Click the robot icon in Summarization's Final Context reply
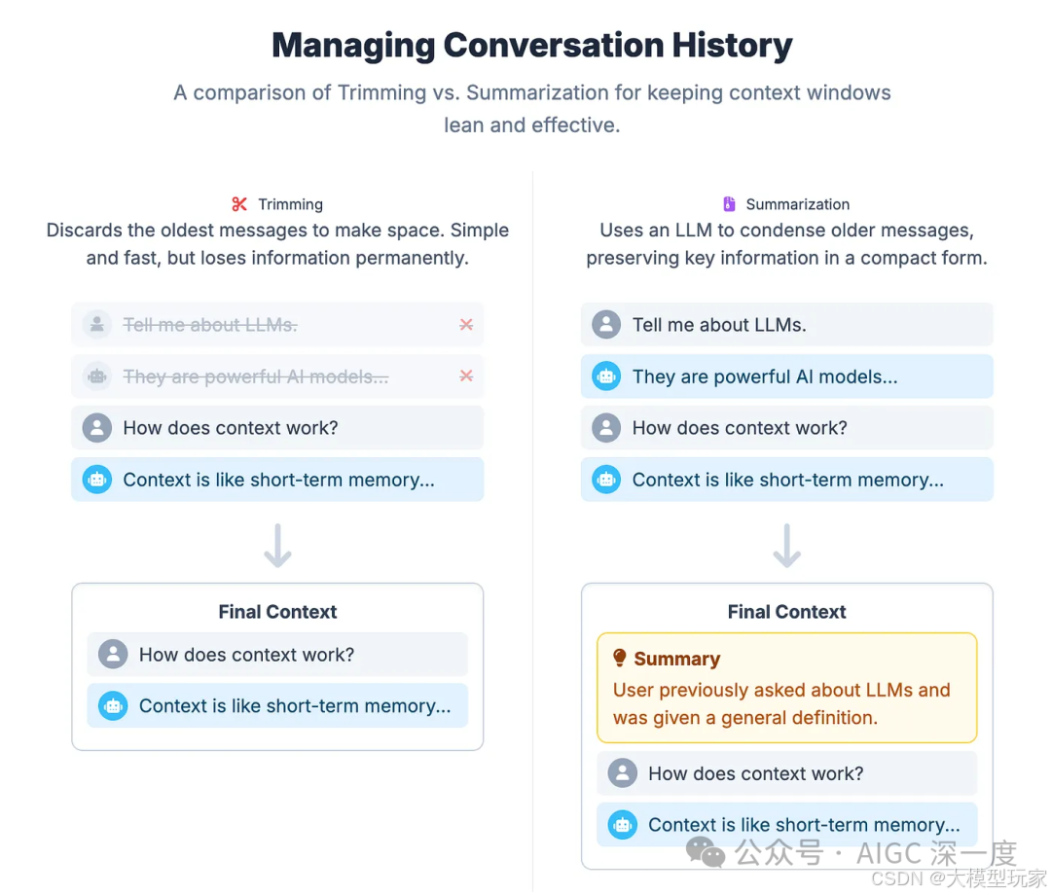This screenshot has width=1051, height=895. tap(623, 825)
